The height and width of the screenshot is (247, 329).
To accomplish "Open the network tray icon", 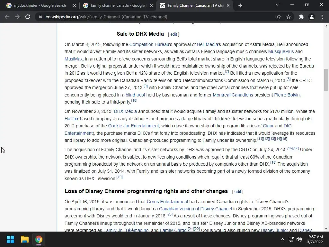I will (291, 239).
